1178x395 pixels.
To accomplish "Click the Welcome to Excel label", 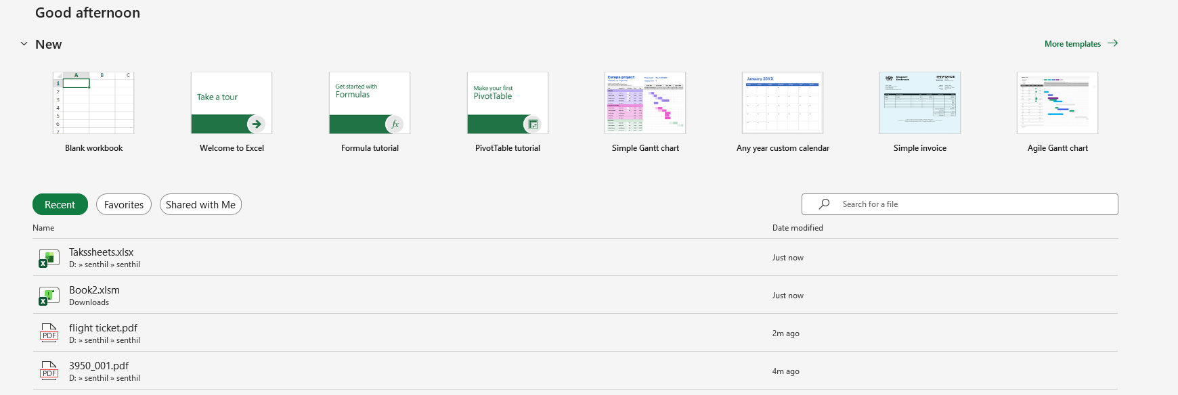I will 232,148.
